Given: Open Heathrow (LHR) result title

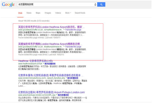Looking at the screenshot, I should point(35,61).
